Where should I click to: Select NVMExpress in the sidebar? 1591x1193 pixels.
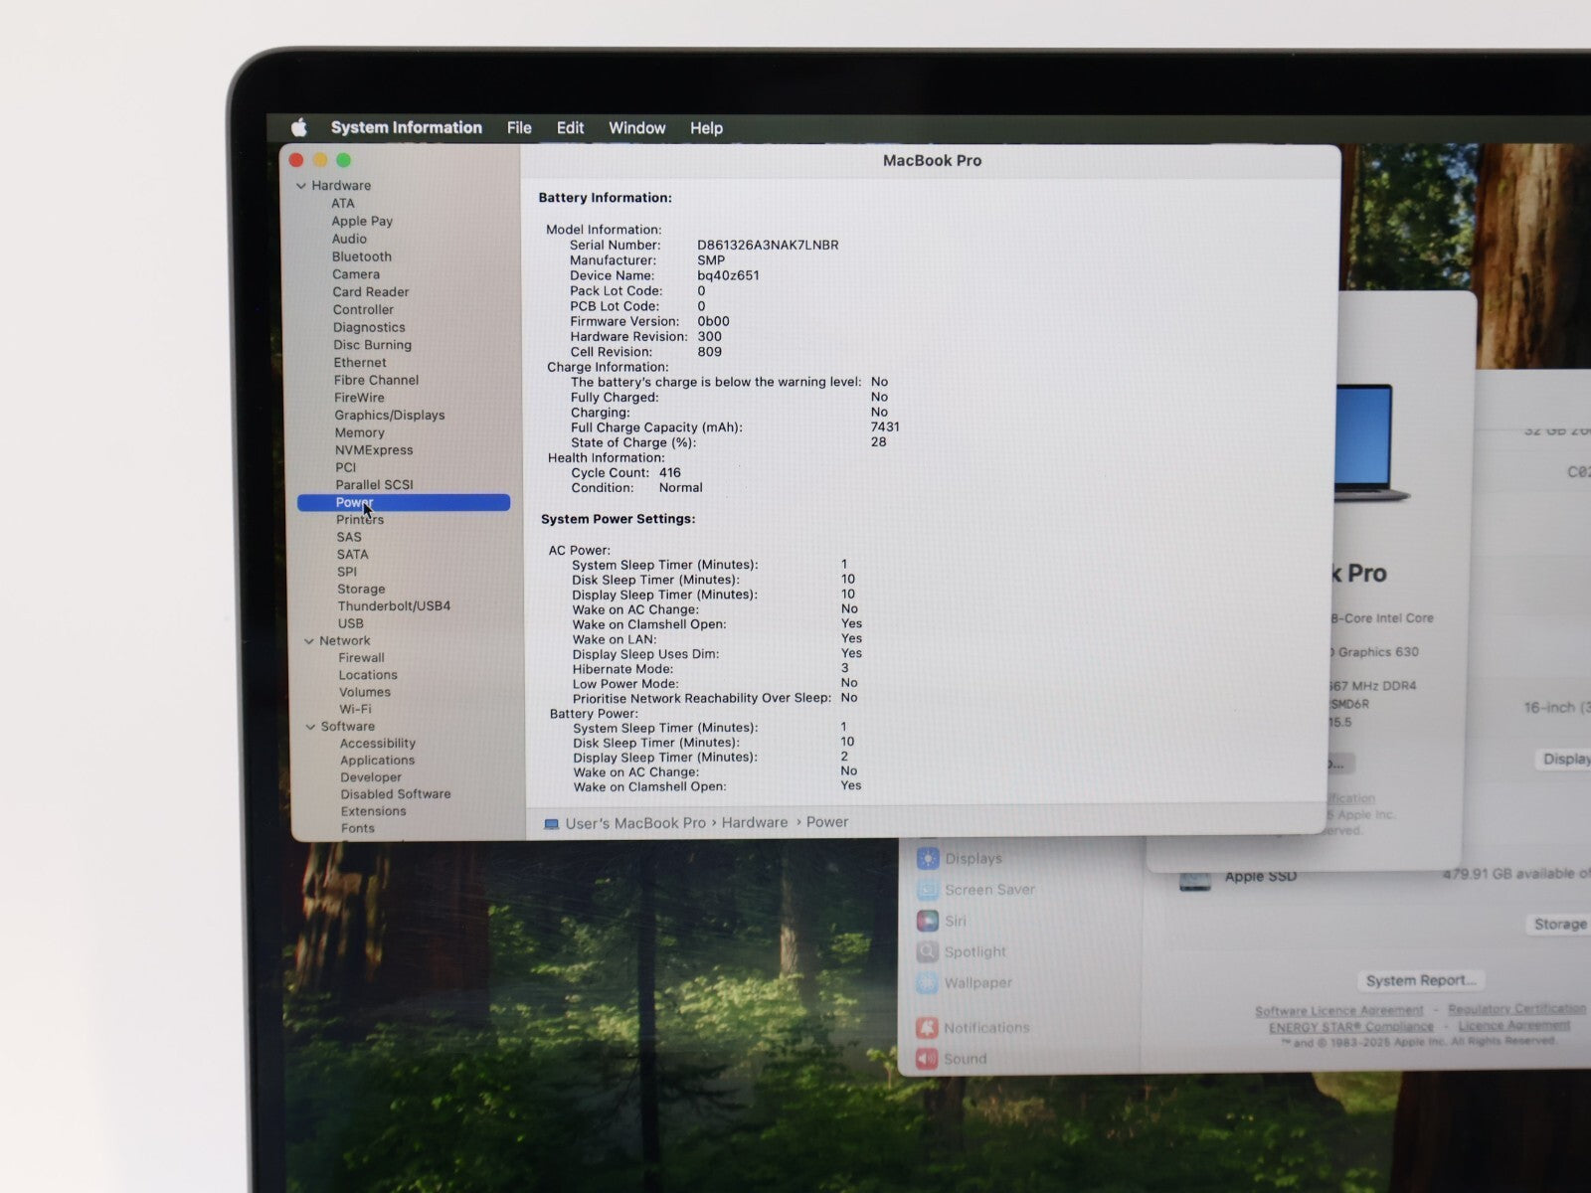tap(374, 450)
